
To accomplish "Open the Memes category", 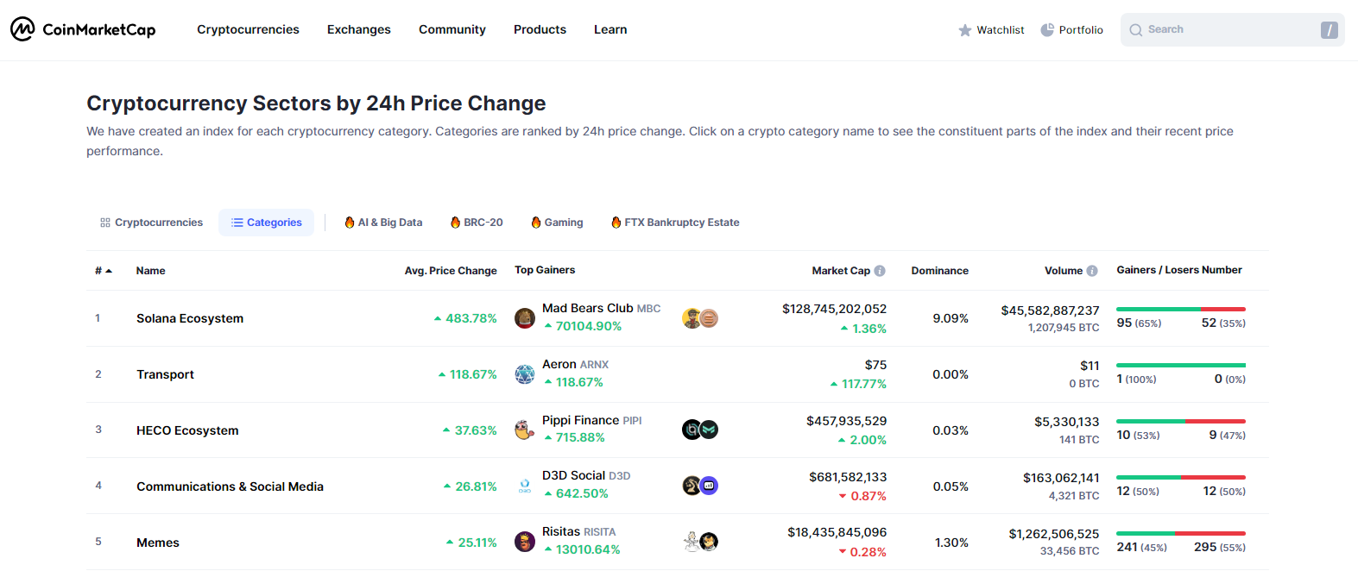I will (158, 543).
